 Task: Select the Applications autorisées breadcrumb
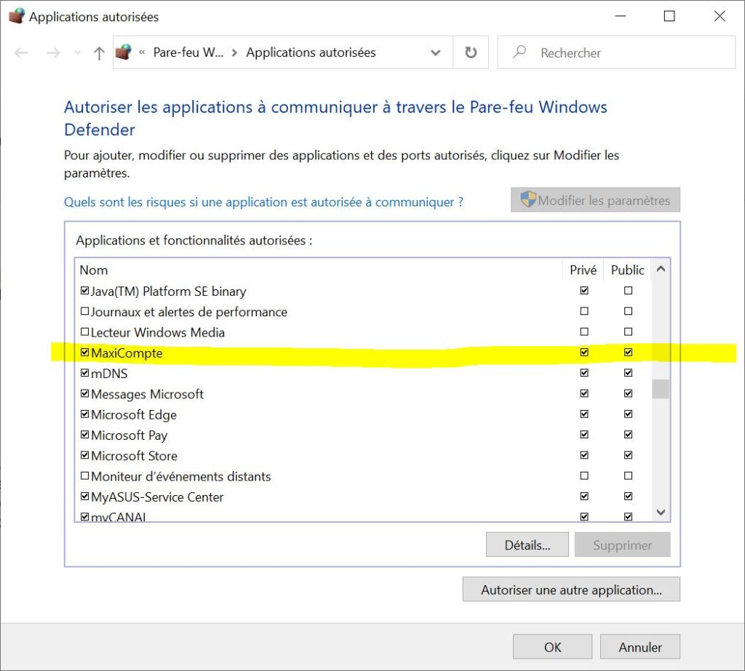click(x=311, y=52)
